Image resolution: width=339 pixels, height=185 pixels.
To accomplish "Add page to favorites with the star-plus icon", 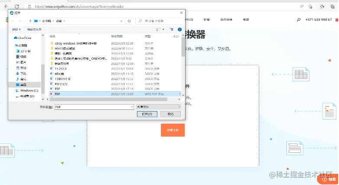I will pyautogui.click(x=310, y=6).
